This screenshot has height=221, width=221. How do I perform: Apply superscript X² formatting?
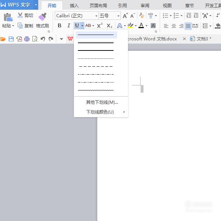click(x=100, y=26)
